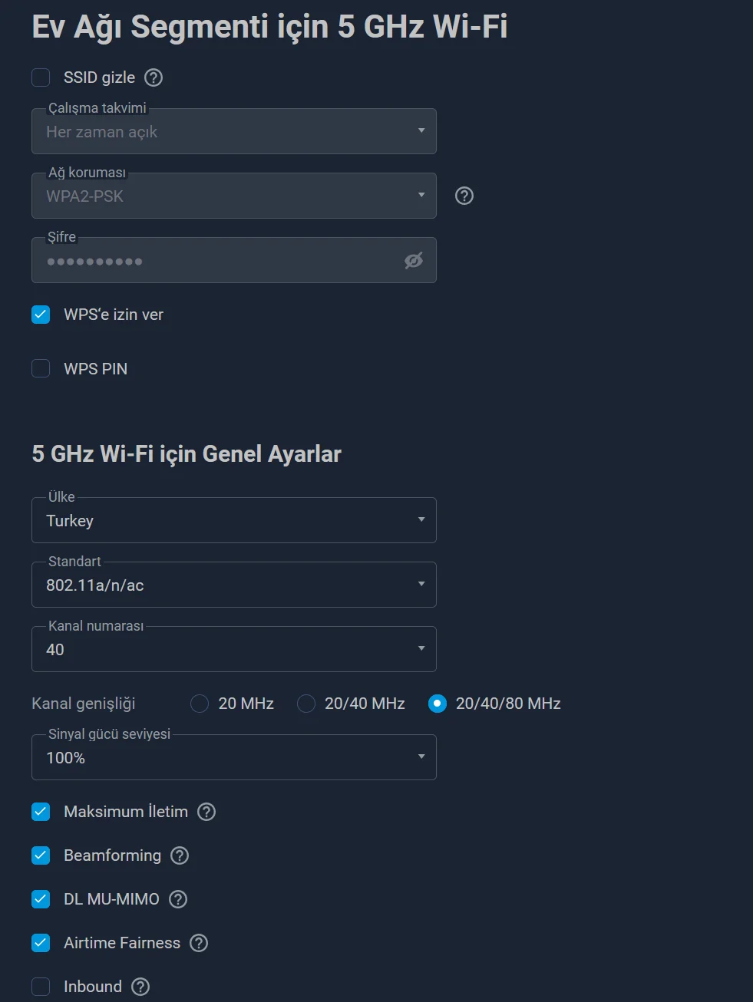The width and height of the screenshot is (753, 1002).
Task: Open help for Maksimum İletim
Action: [206, 812]
